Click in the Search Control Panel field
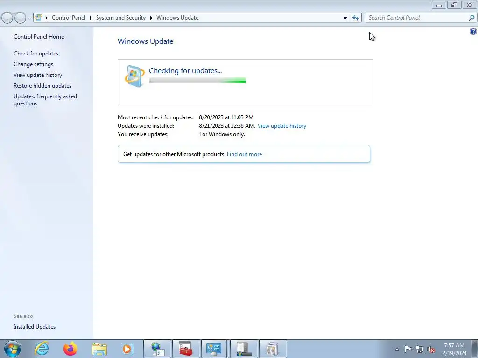This screenshot has height=358, width=478. pyautogui.click(x=417, y=18)
